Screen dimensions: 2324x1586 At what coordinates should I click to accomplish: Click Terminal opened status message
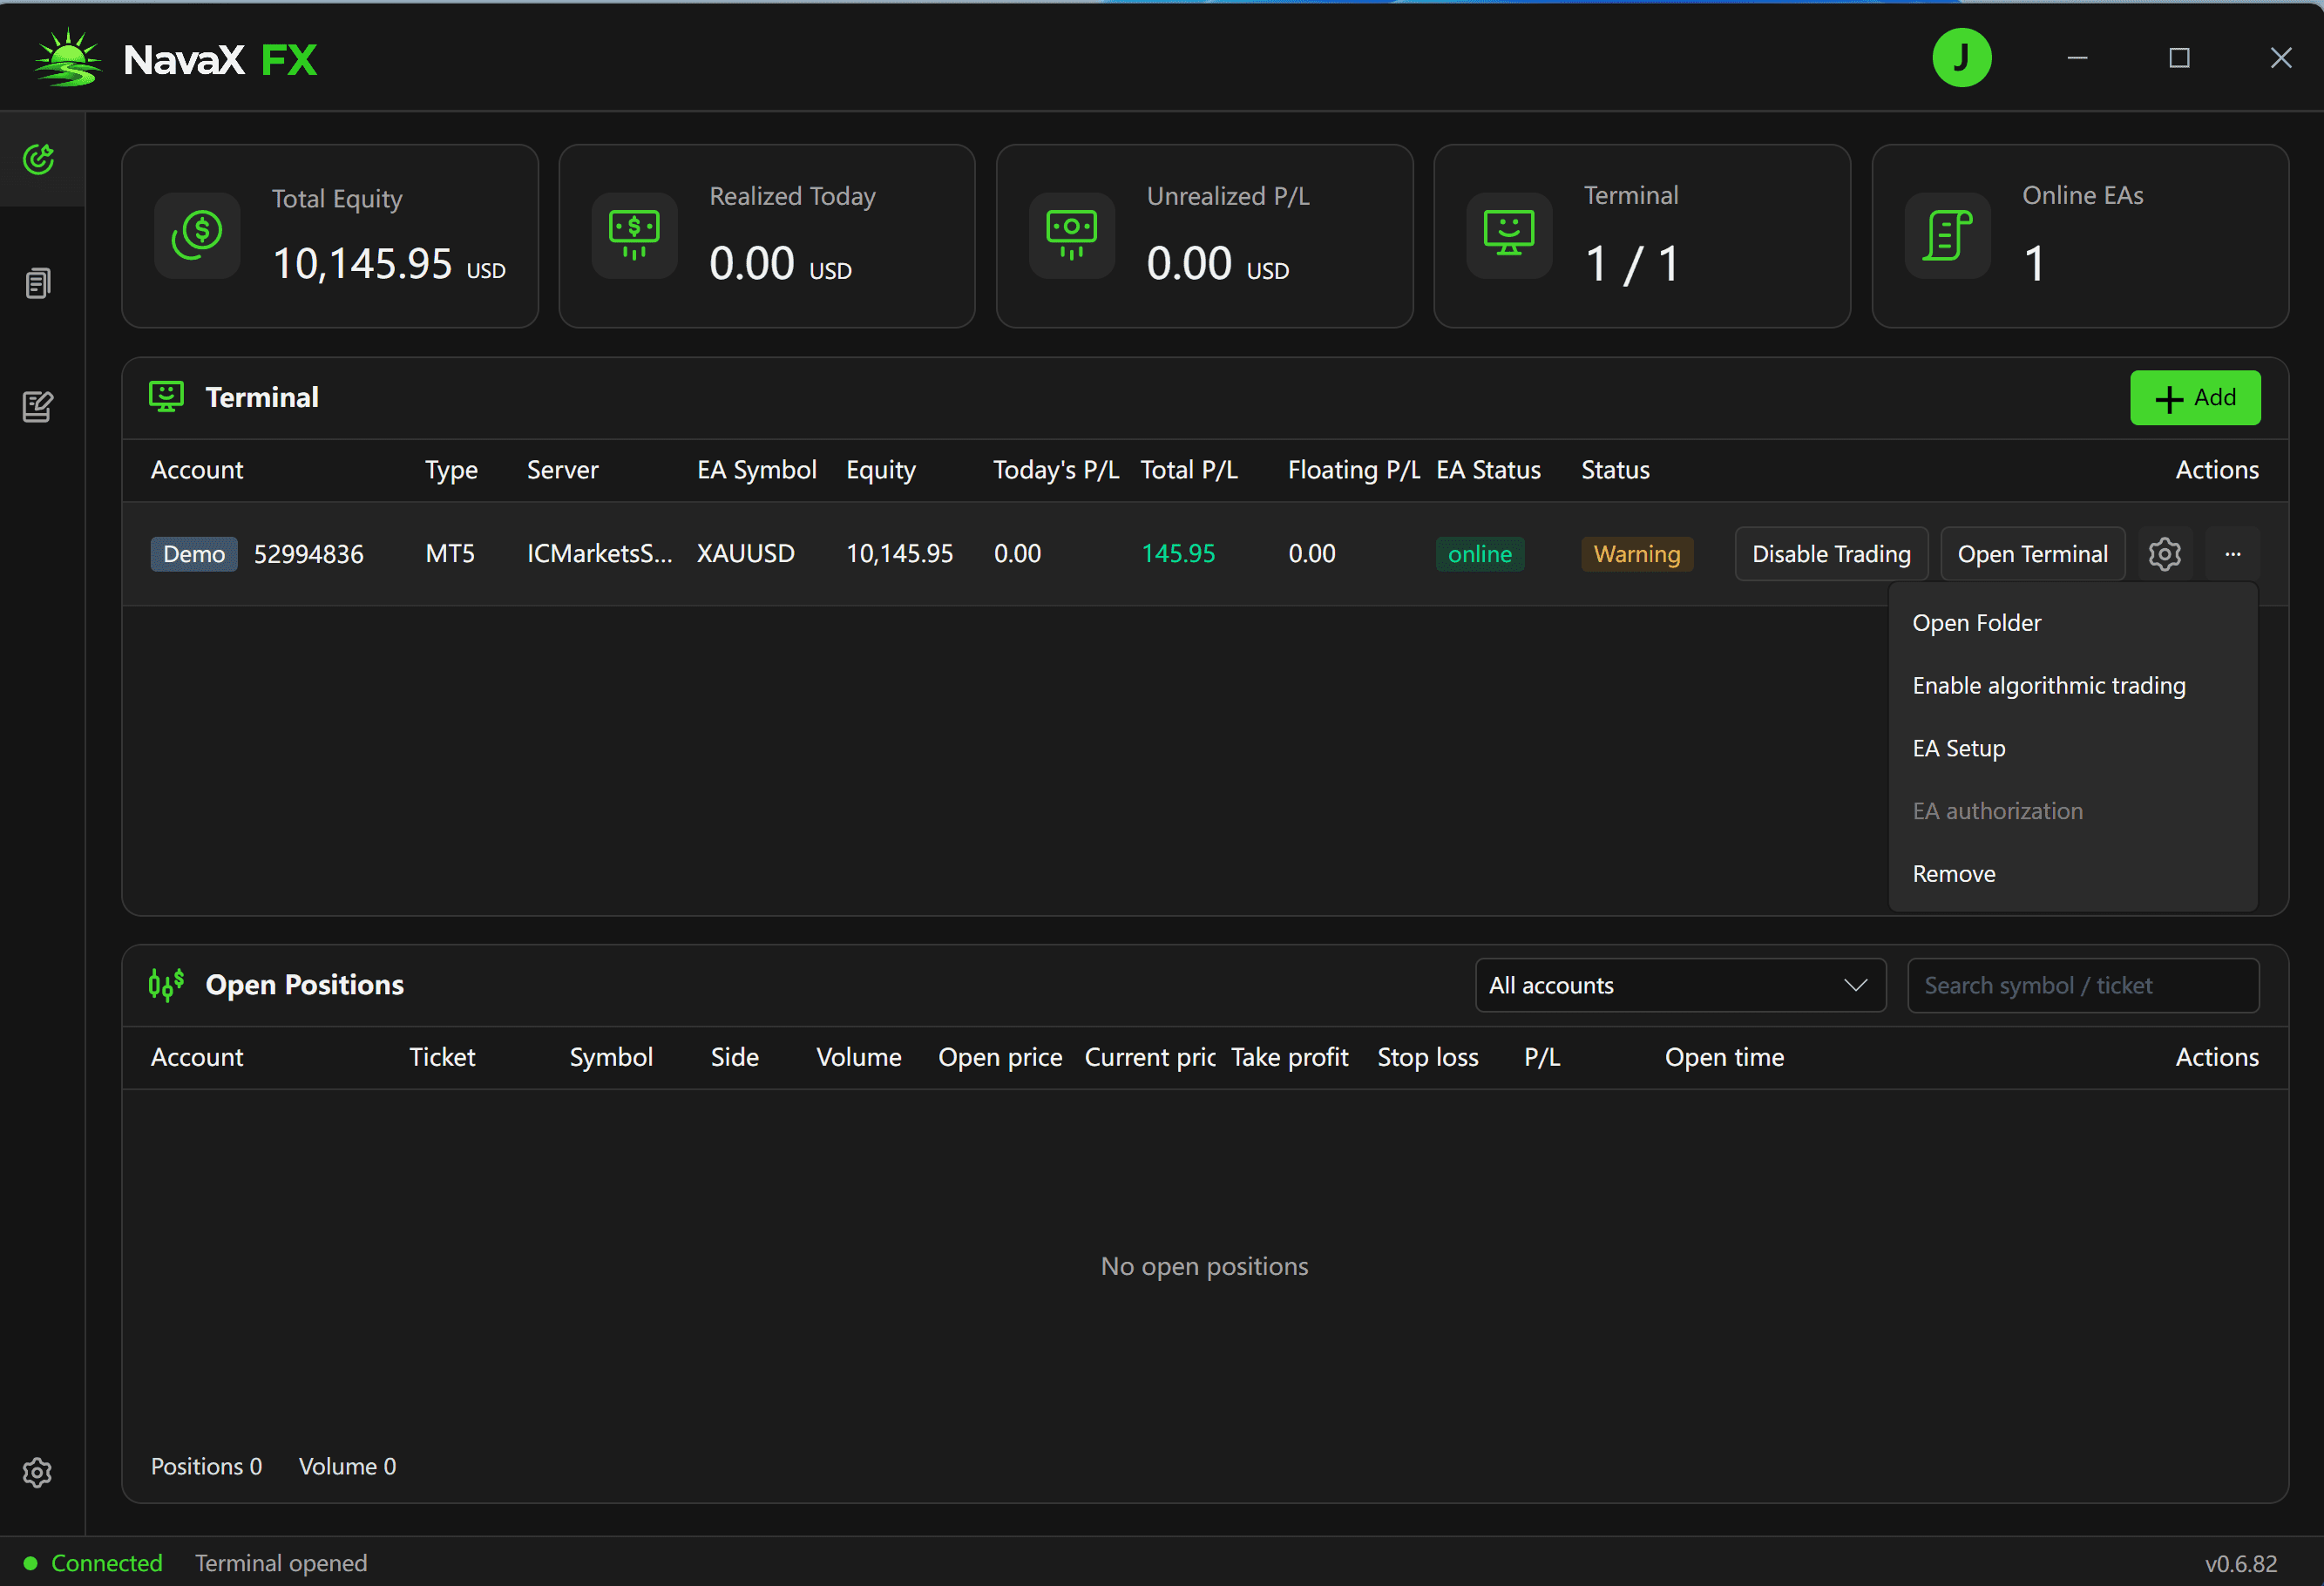pos(281,1563)
